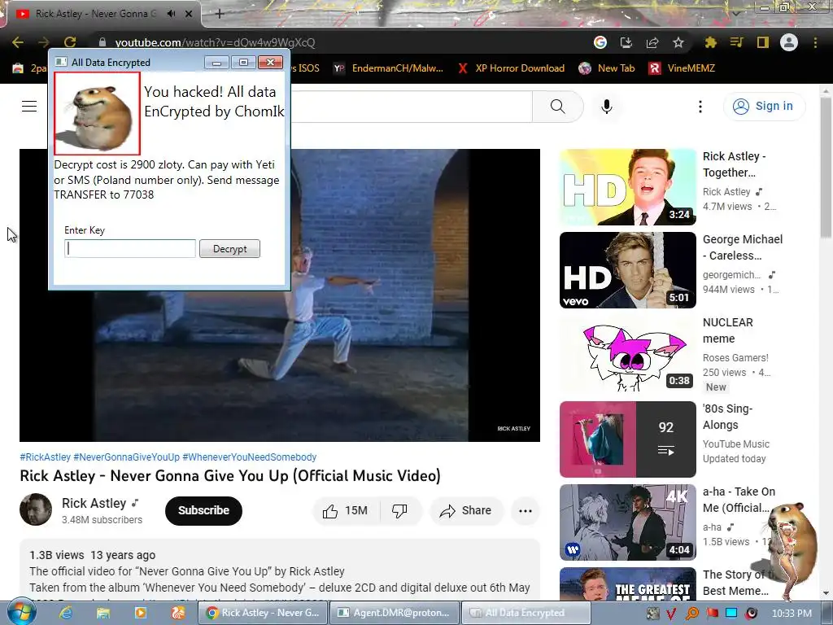Screen dimensions: 833x625
Task: Open the Google icon in address bar
Action: pyautogui.click(x=600, y=42)
